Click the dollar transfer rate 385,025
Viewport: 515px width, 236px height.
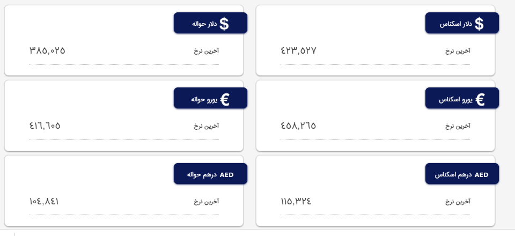coord(47,51)
